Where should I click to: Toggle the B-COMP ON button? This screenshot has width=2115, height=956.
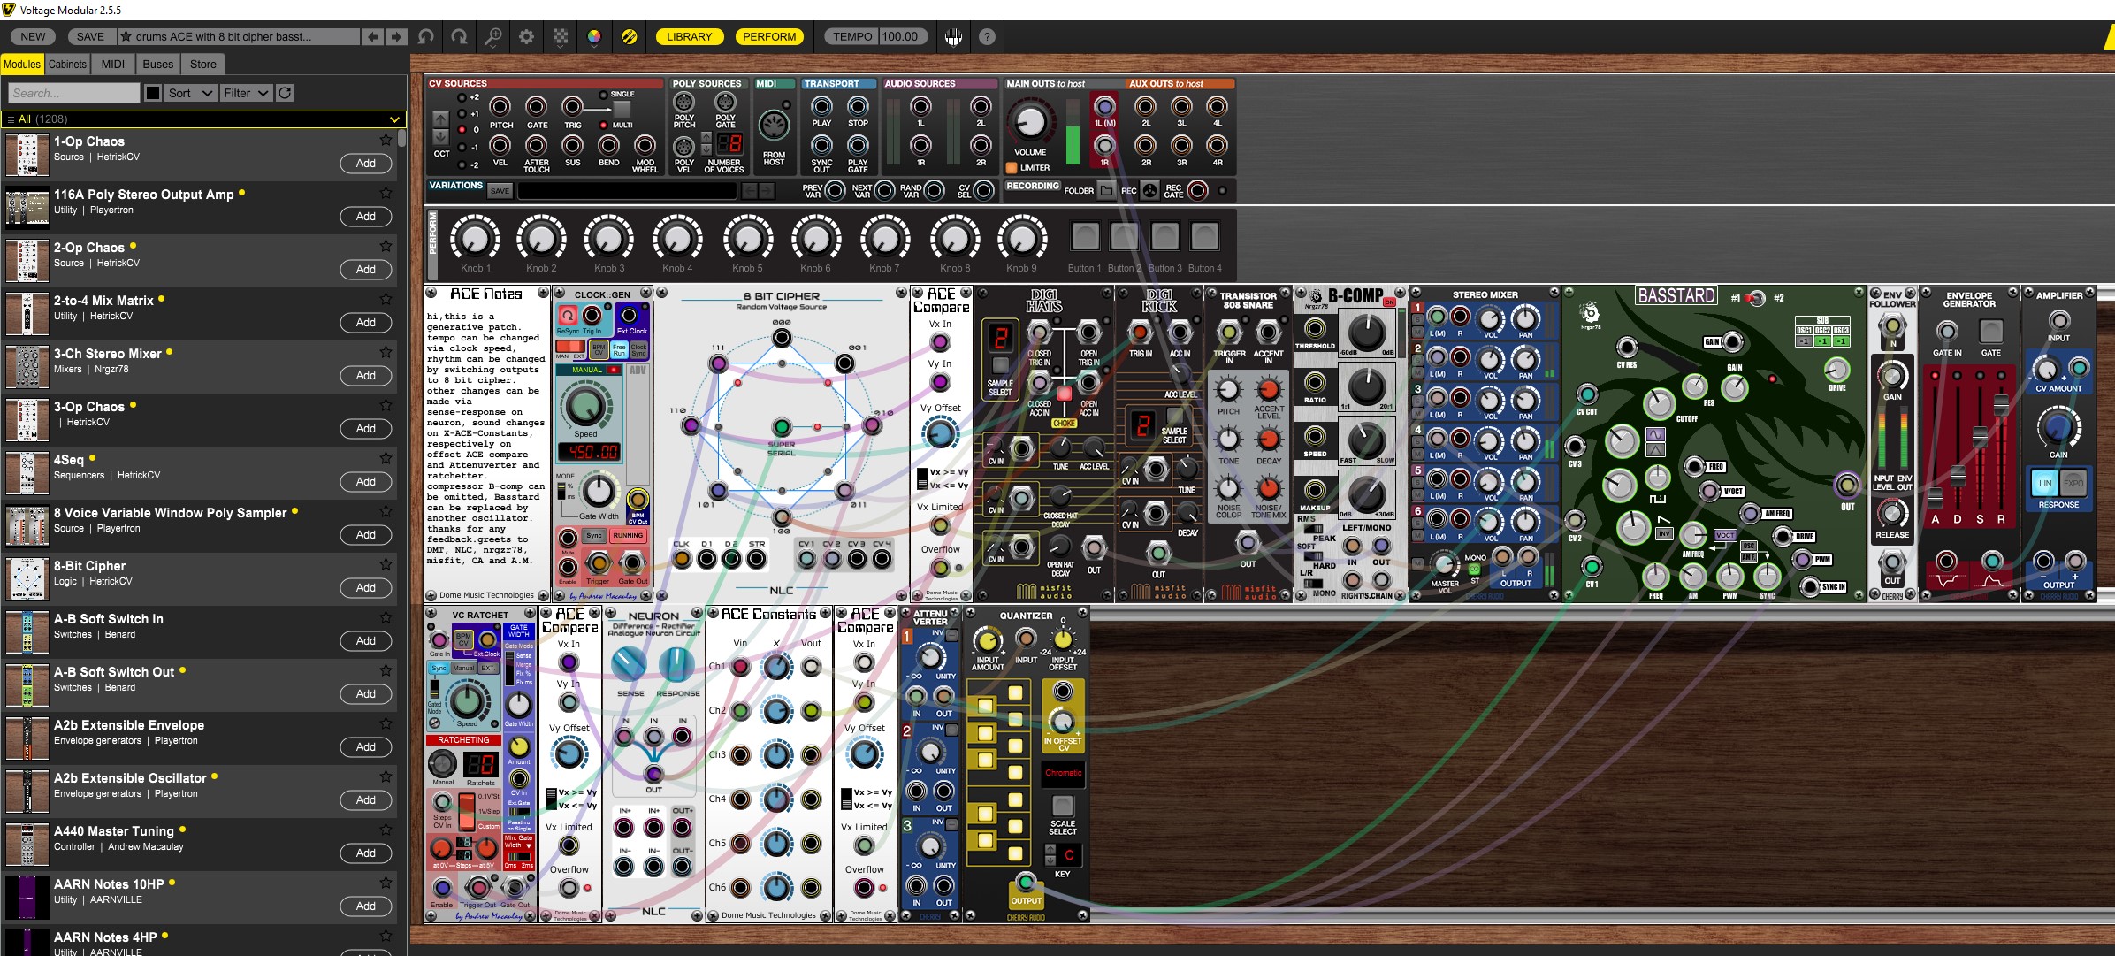coord(1389,302)
